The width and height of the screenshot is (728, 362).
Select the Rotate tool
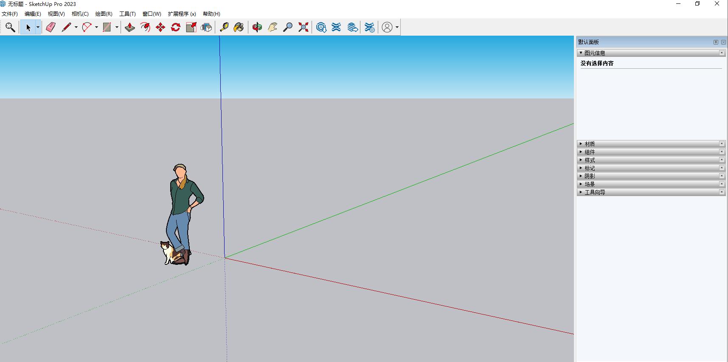coord(176,28)
